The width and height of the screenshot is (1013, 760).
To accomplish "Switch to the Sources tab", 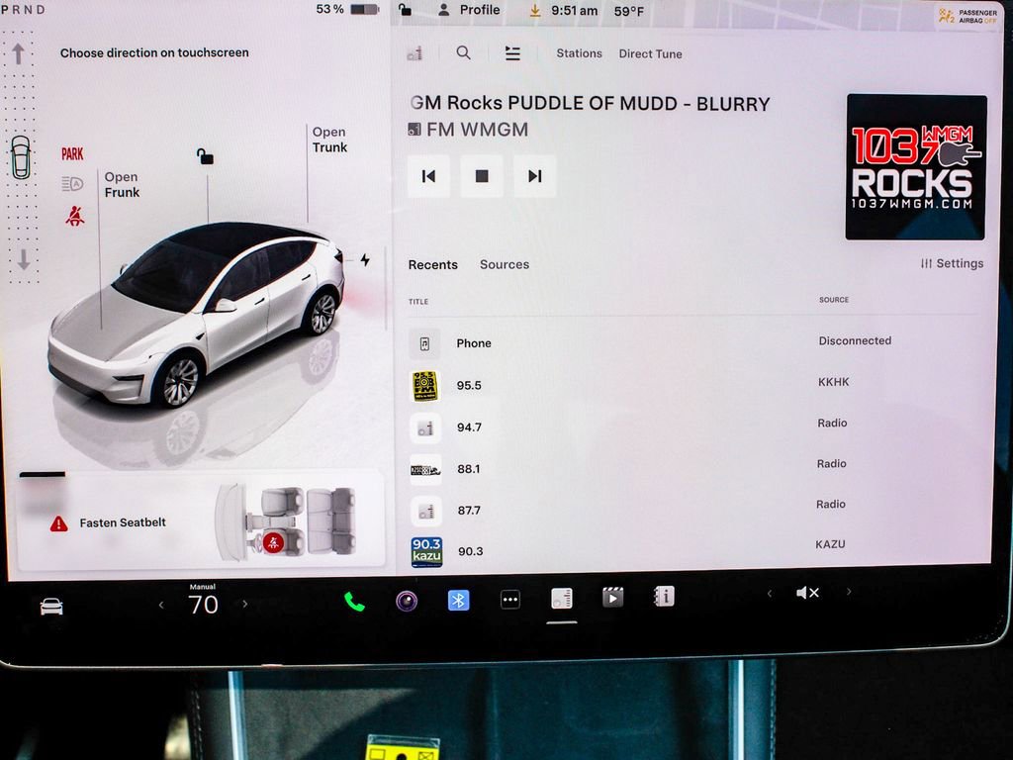I will click(505, 264).
